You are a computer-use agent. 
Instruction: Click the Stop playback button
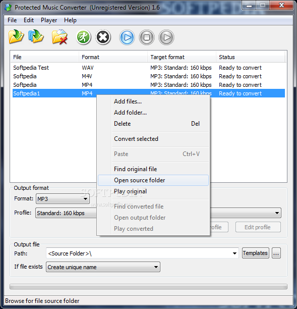[x=147, y=37]
